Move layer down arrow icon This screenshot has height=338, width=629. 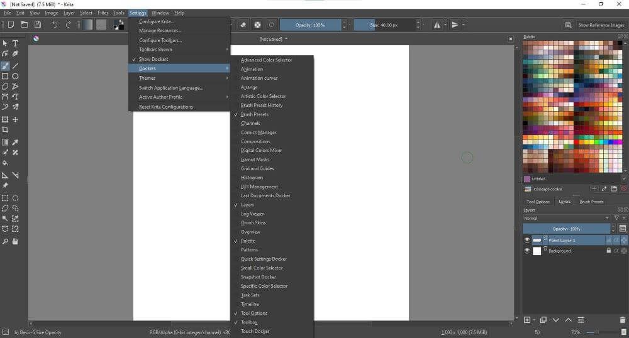click(555, 320)
